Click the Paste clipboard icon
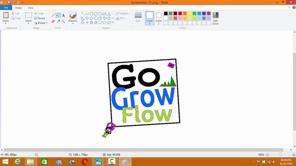Viewport: 296px width, 166px height. [6, 15]
